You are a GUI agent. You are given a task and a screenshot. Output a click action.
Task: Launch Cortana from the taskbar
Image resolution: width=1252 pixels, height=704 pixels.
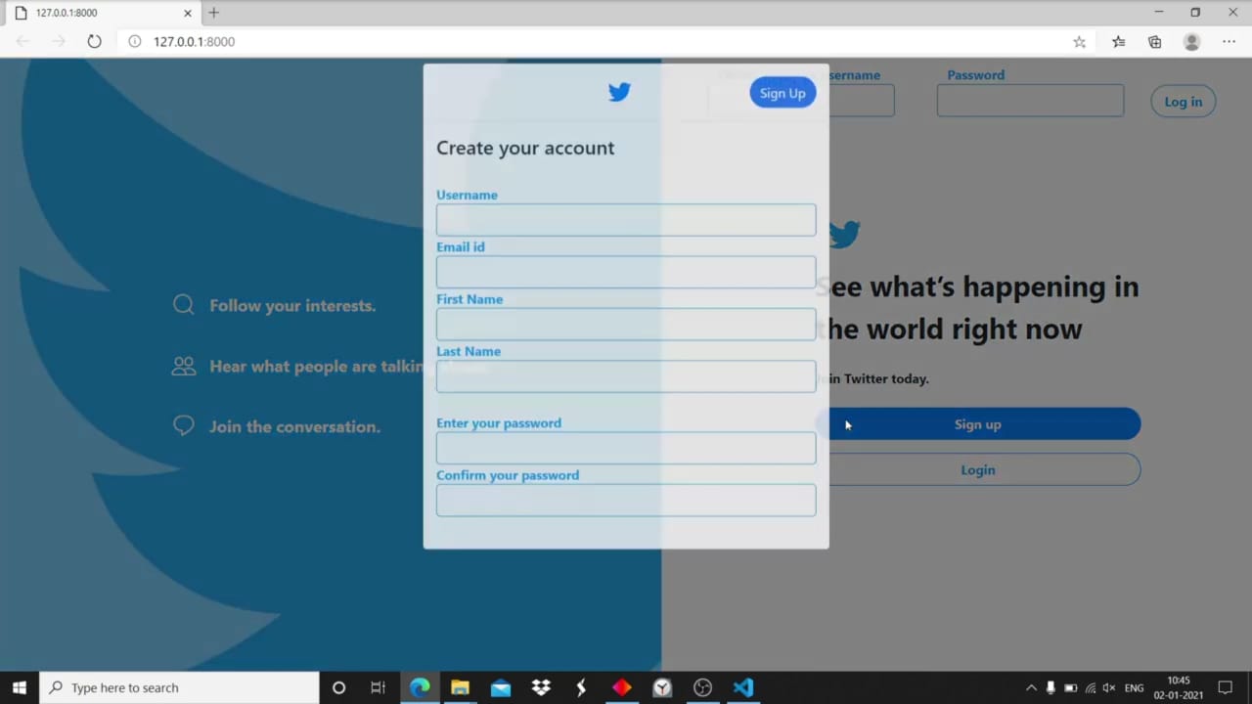tap(338, 687)
